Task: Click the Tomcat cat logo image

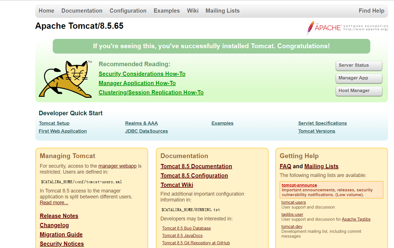Action: point(65,79)
